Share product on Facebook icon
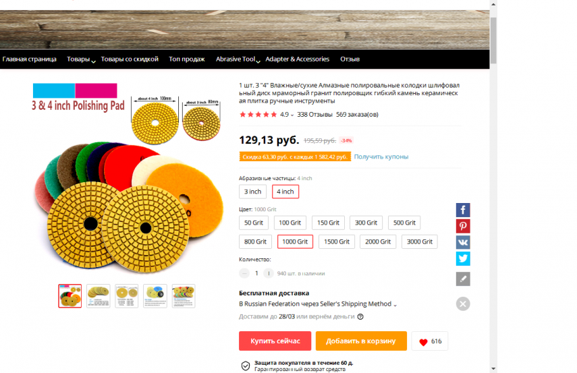This screenshot has height=373, width=577. [x=463, y=210]
